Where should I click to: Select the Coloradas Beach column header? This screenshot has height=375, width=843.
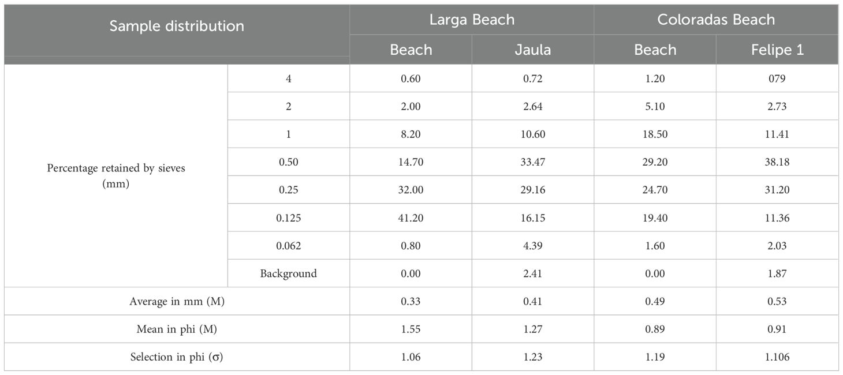[715, 20]
